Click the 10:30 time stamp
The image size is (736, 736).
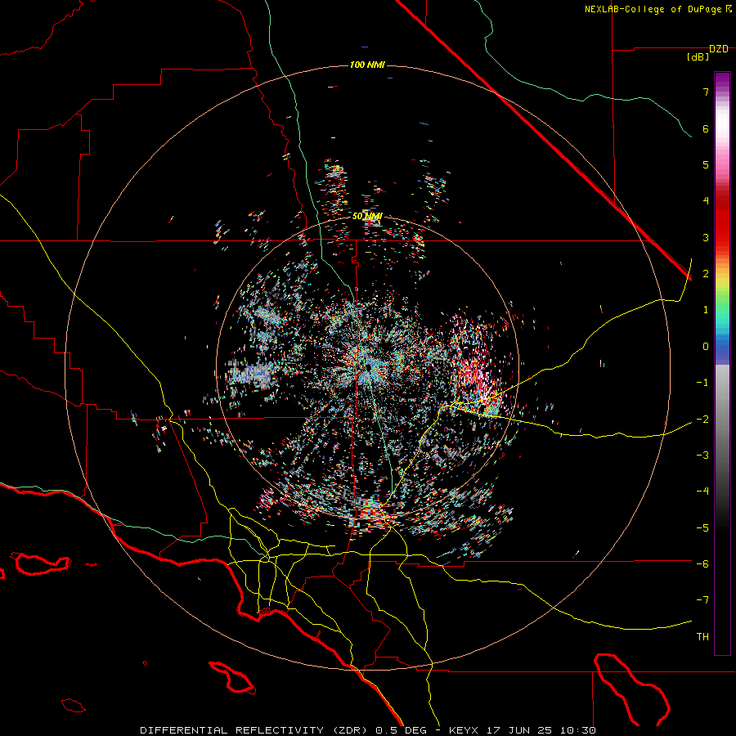(577, 730)
